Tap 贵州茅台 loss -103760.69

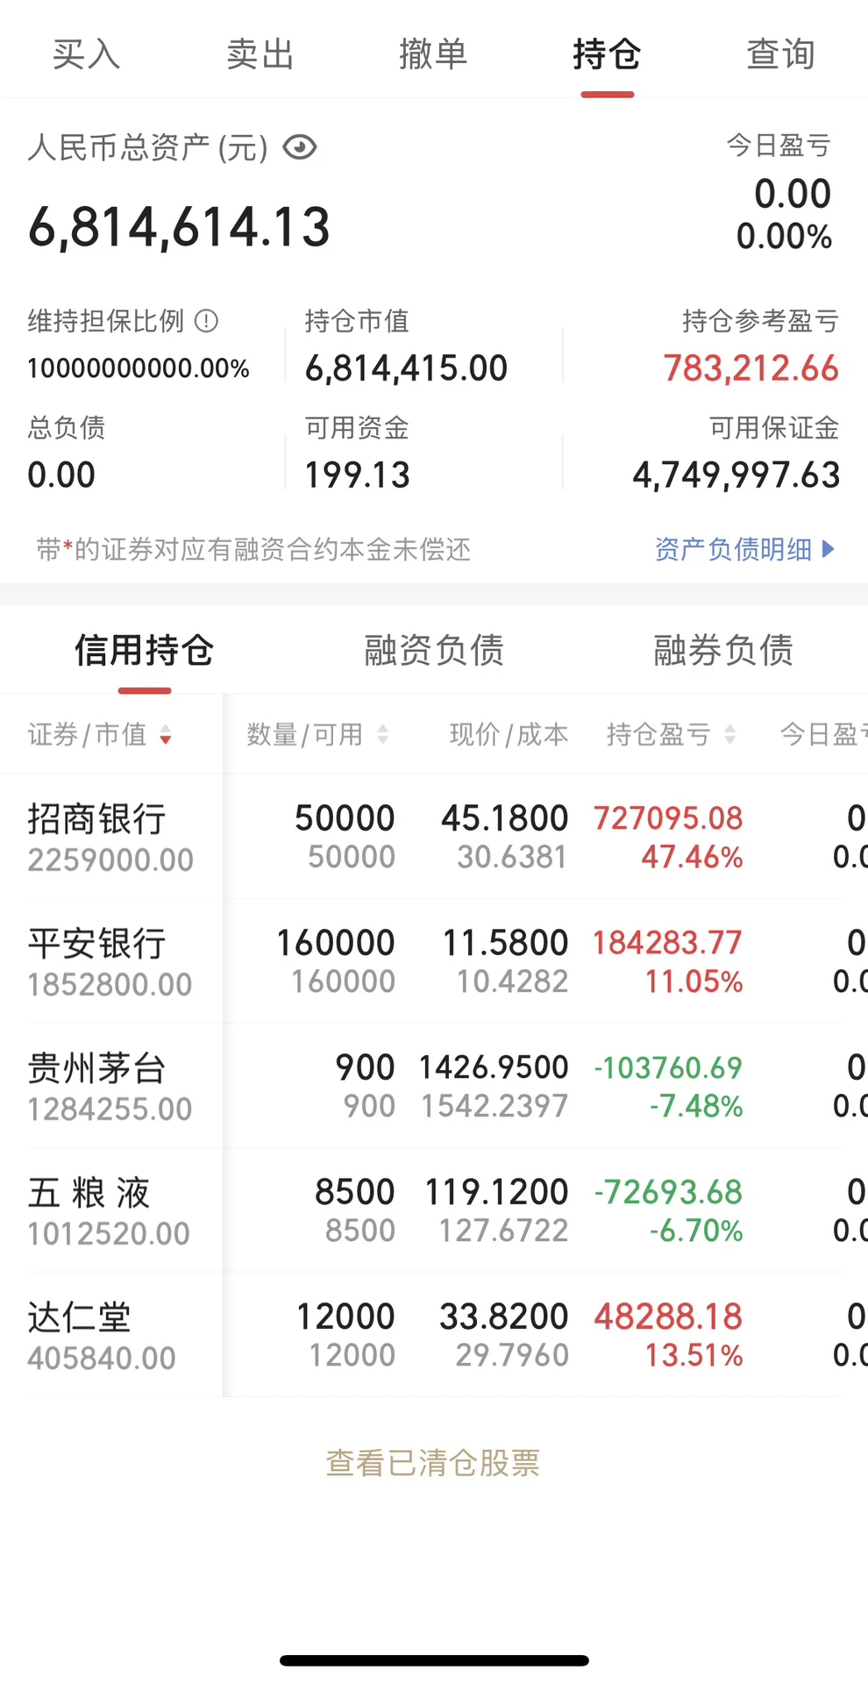668,1067
